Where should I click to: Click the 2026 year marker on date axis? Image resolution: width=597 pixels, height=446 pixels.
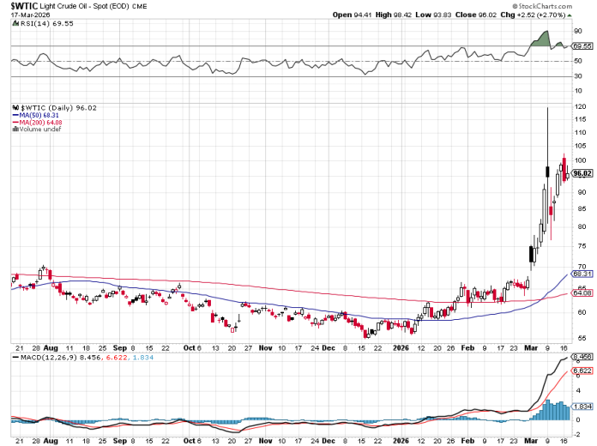[400, 348]
